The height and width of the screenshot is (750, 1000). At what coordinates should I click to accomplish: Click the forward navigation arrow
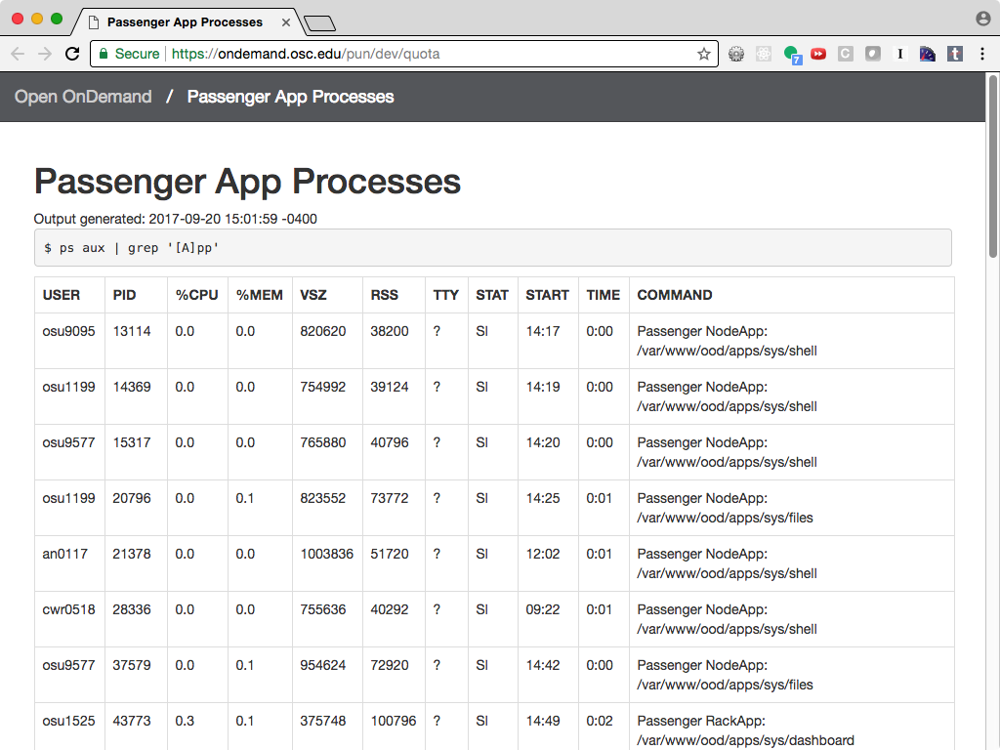point(44,54)
